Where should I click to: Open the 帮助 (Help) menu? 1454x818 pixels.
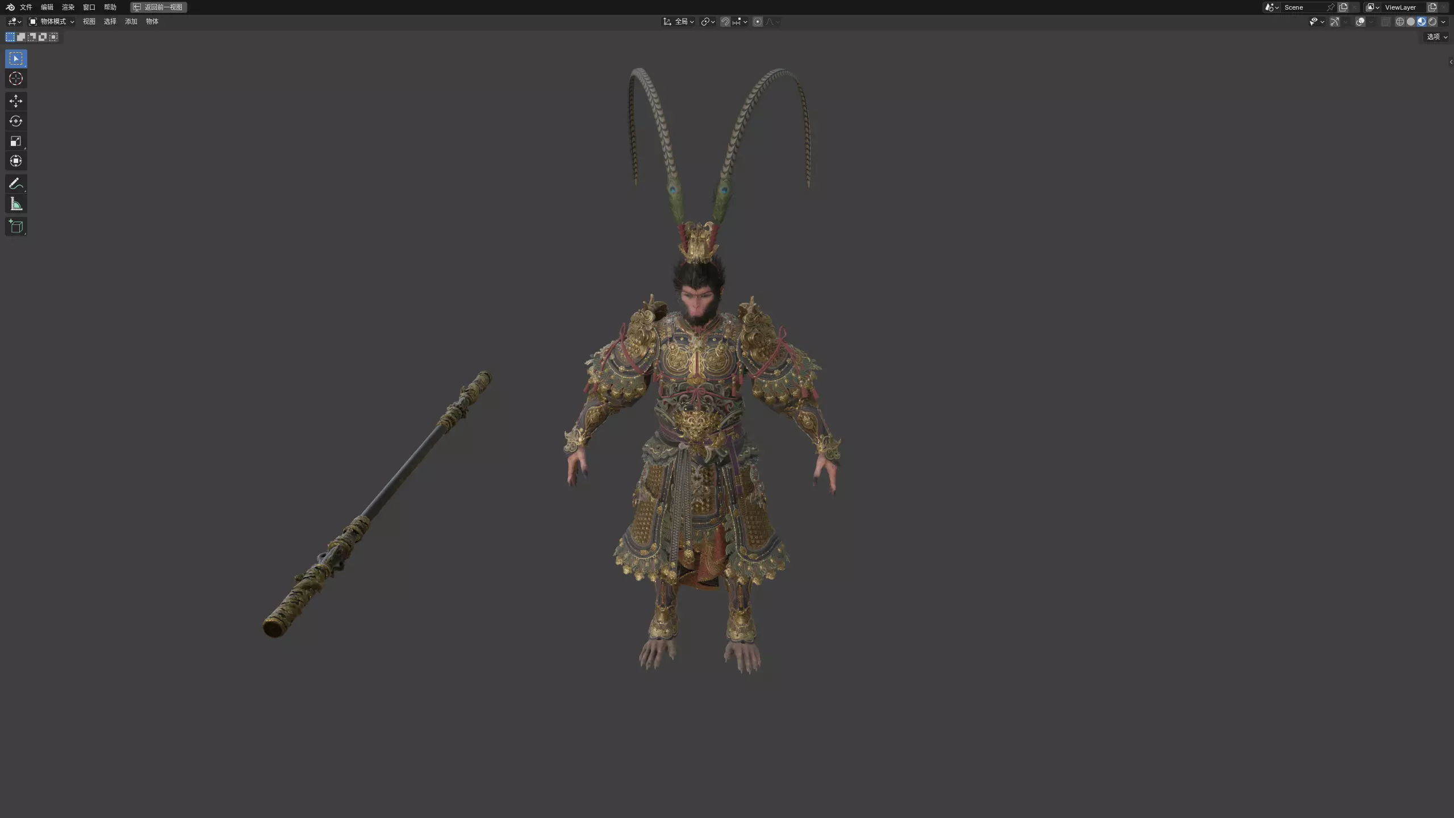click(x=110, y=7)
